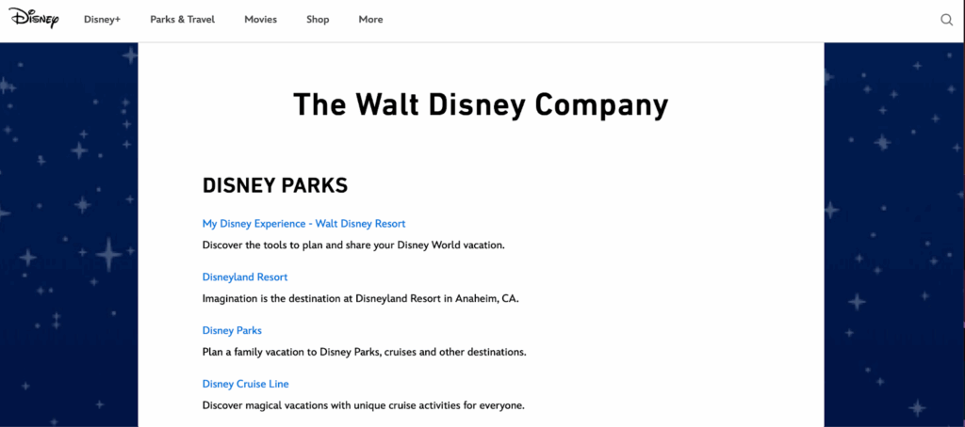965x427 pixels.
Task: Click the largest sparkle star on left background
Action: [109, 253]
